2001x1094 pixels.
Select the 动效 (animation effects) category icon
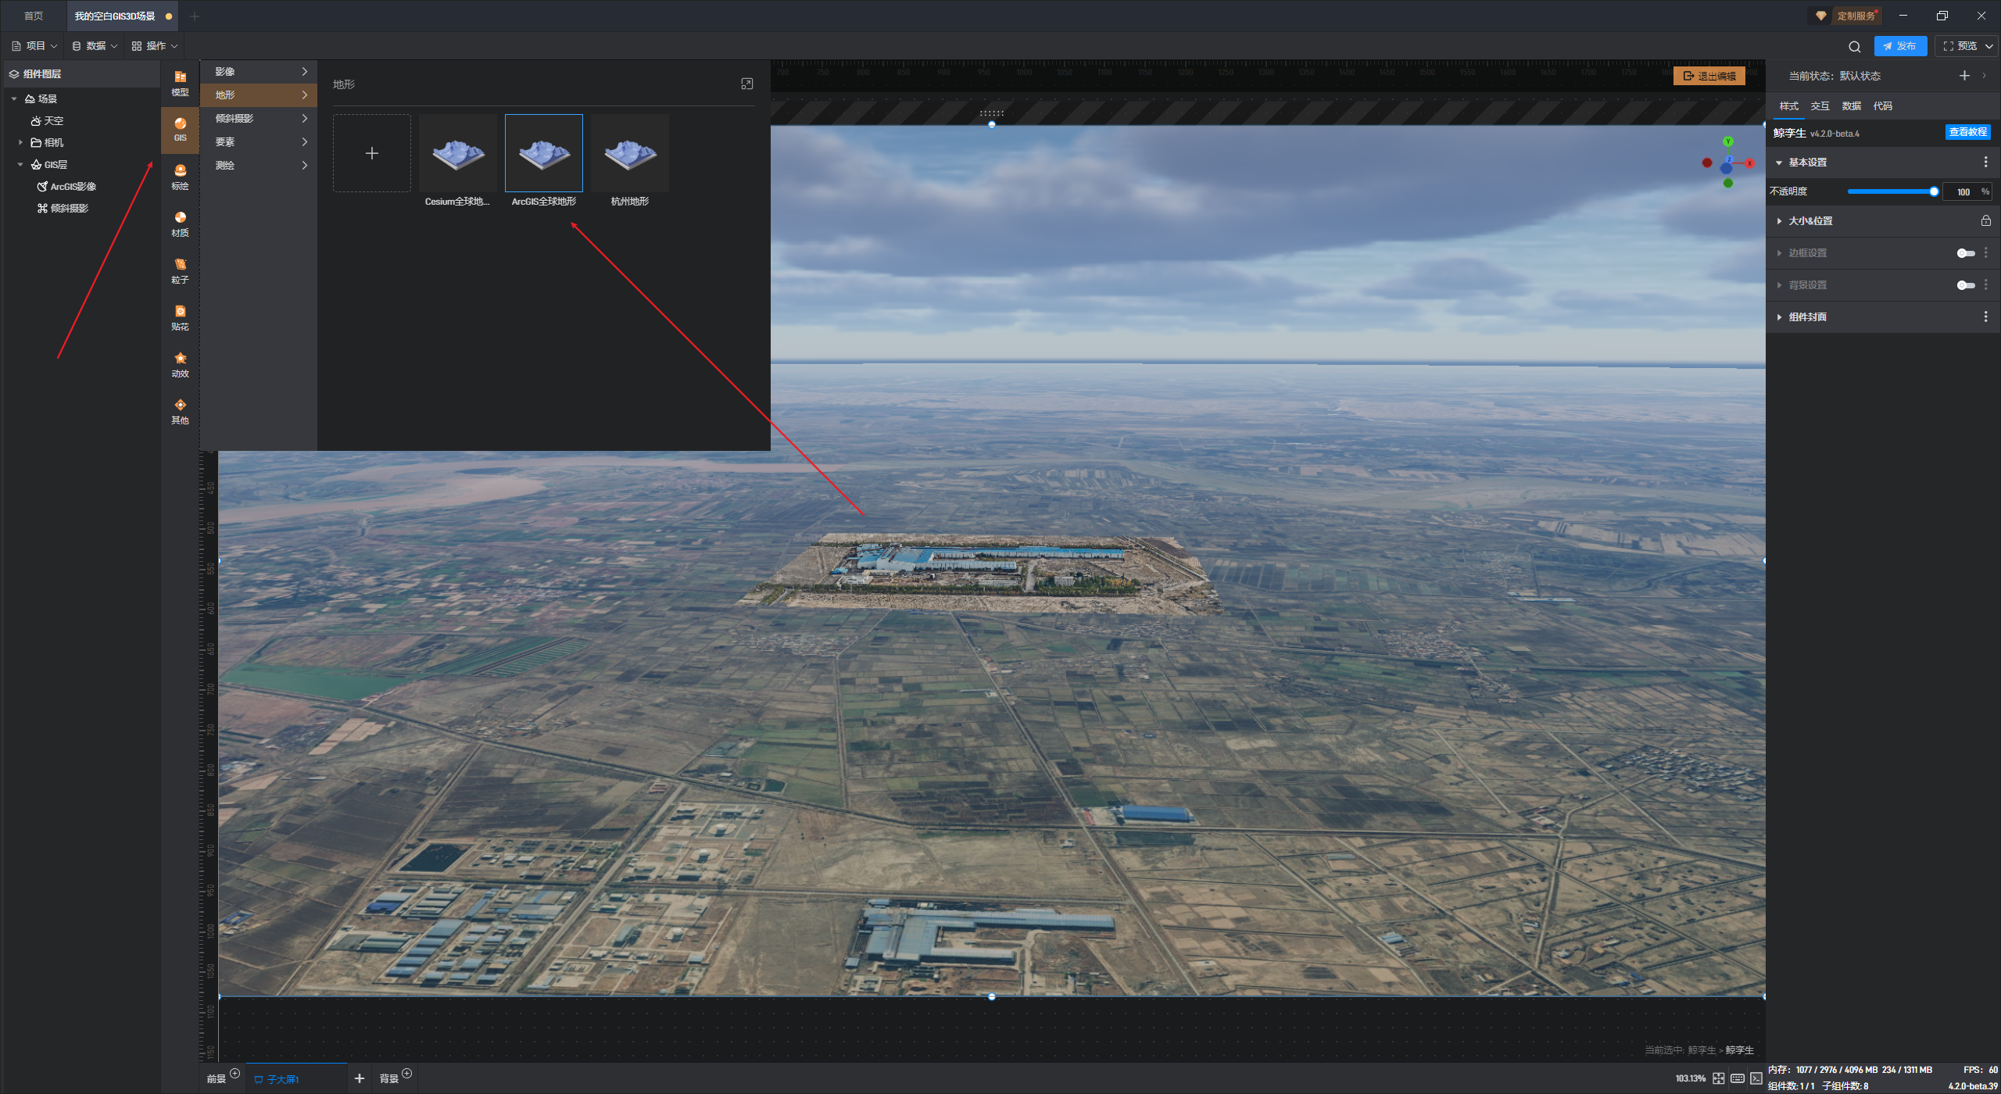180,363
